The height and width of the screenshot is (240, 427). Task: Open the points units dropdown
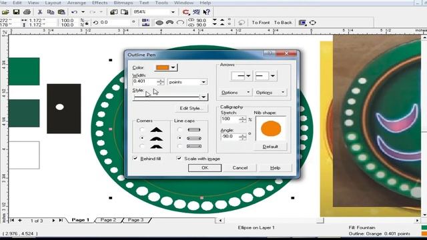[203, 82]
